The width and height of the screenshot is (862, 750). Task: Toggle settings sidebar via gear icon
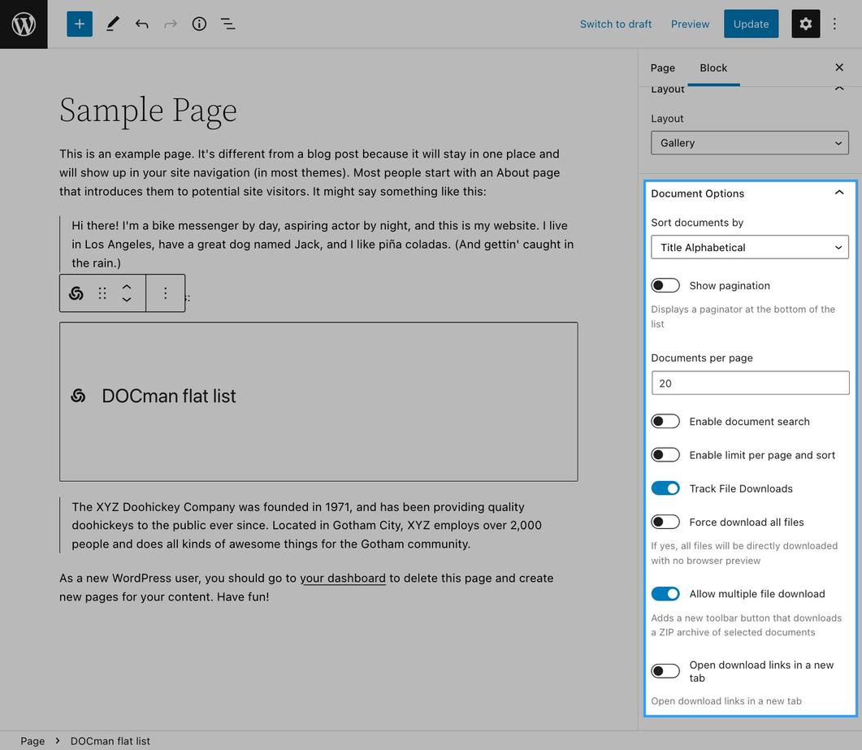click(805, 24)
